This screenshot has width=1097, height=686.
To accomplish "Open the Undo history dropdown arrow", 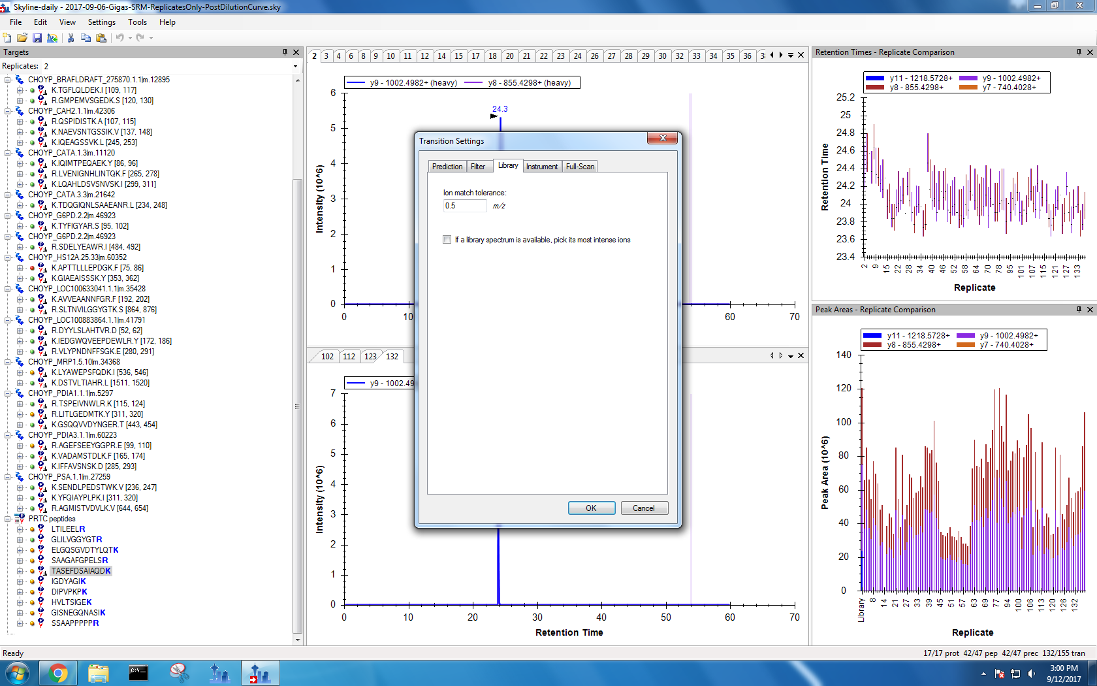I will [x=130, y=38].
